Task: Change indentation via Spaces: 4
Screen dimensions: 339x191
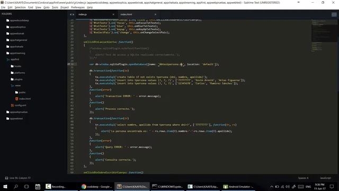Action: 304,178
